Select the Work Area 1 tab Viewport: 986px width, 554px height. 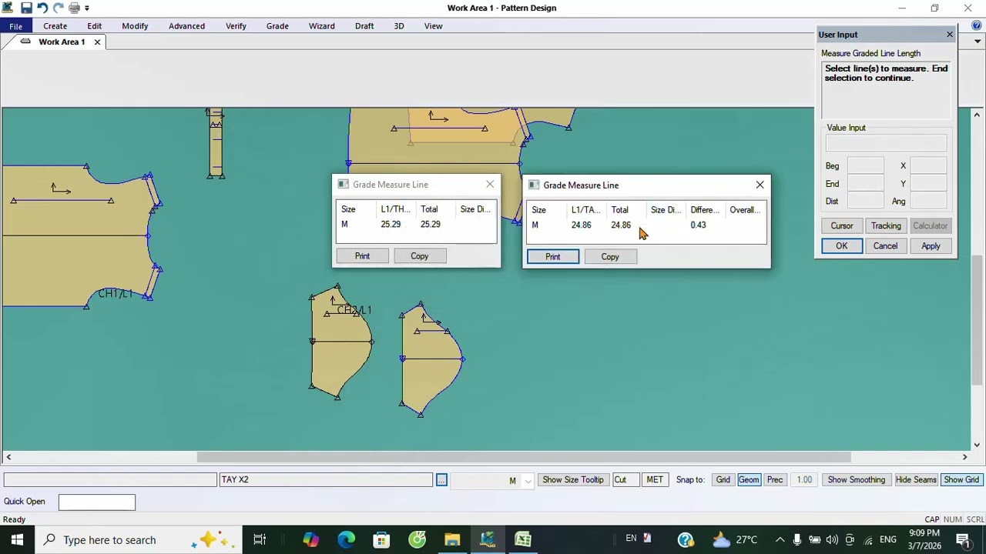click(62, 42)
